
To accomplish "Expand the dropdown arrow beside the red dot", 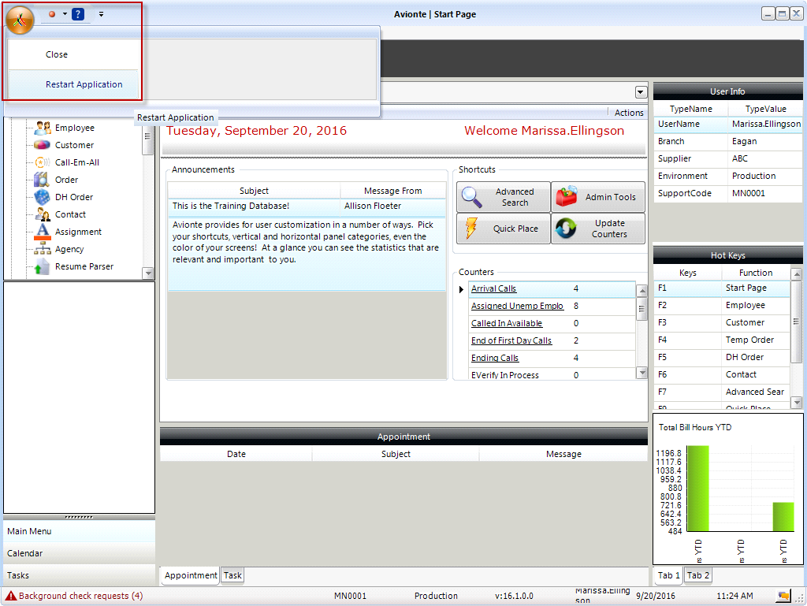I will [63, 14].
